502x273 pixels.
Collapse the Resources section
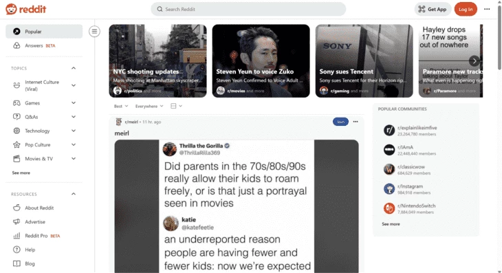pyautogui.click(x=74, y=194)
